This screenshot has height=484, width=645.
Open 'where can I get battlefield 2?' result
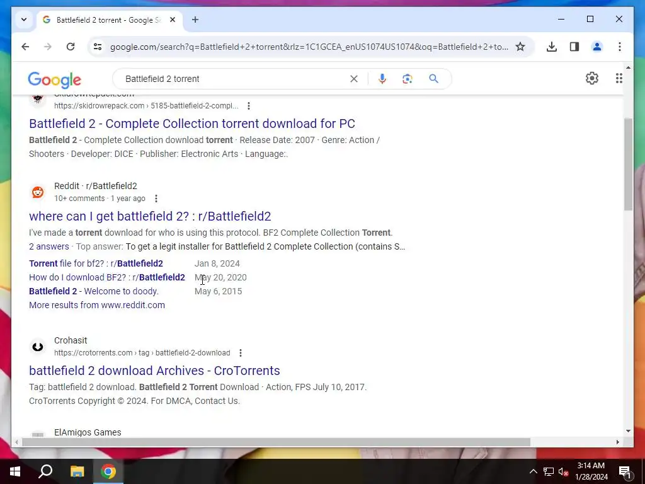point(150,216)
